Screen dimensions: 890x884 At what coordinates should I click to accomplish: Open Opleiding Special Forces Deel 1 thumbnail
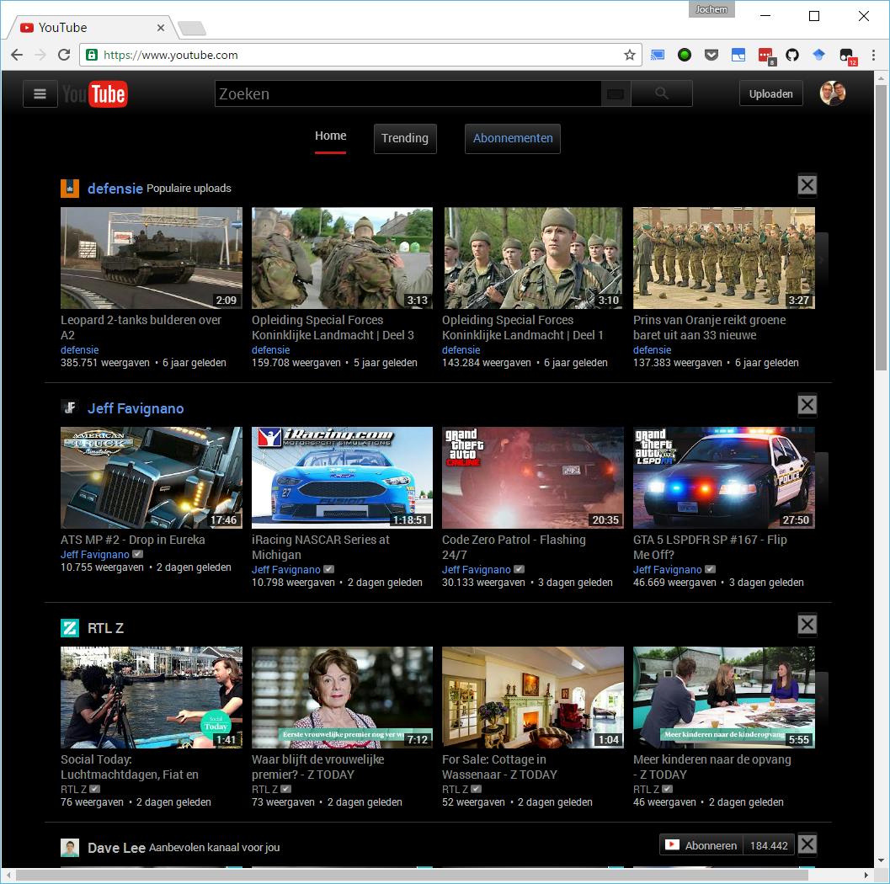[533, 258]
